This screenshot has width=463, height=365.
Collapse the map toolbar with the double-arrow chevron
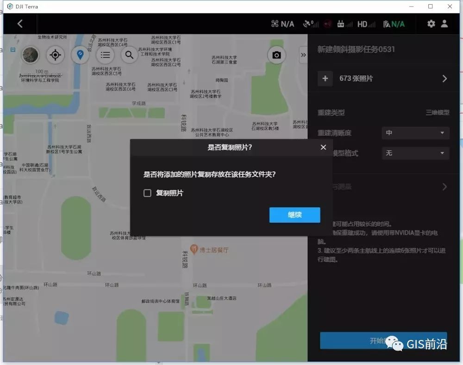tap(303, 55)
